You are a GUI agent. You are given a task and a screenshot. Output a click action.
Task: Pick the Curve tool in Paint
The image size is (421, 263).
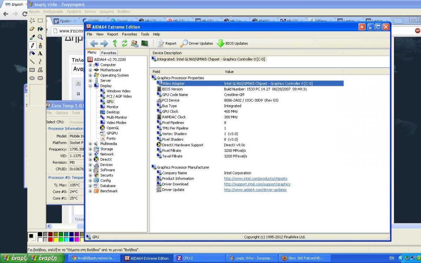click(x=40, y=62)
